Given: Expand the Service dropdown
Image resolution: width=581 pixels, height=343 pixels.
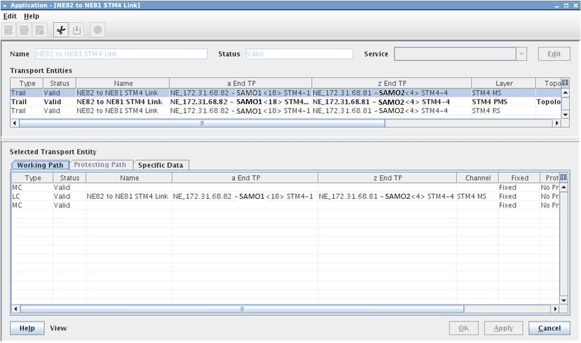Looking at the screenshot, I should click(x=521, y=54).
